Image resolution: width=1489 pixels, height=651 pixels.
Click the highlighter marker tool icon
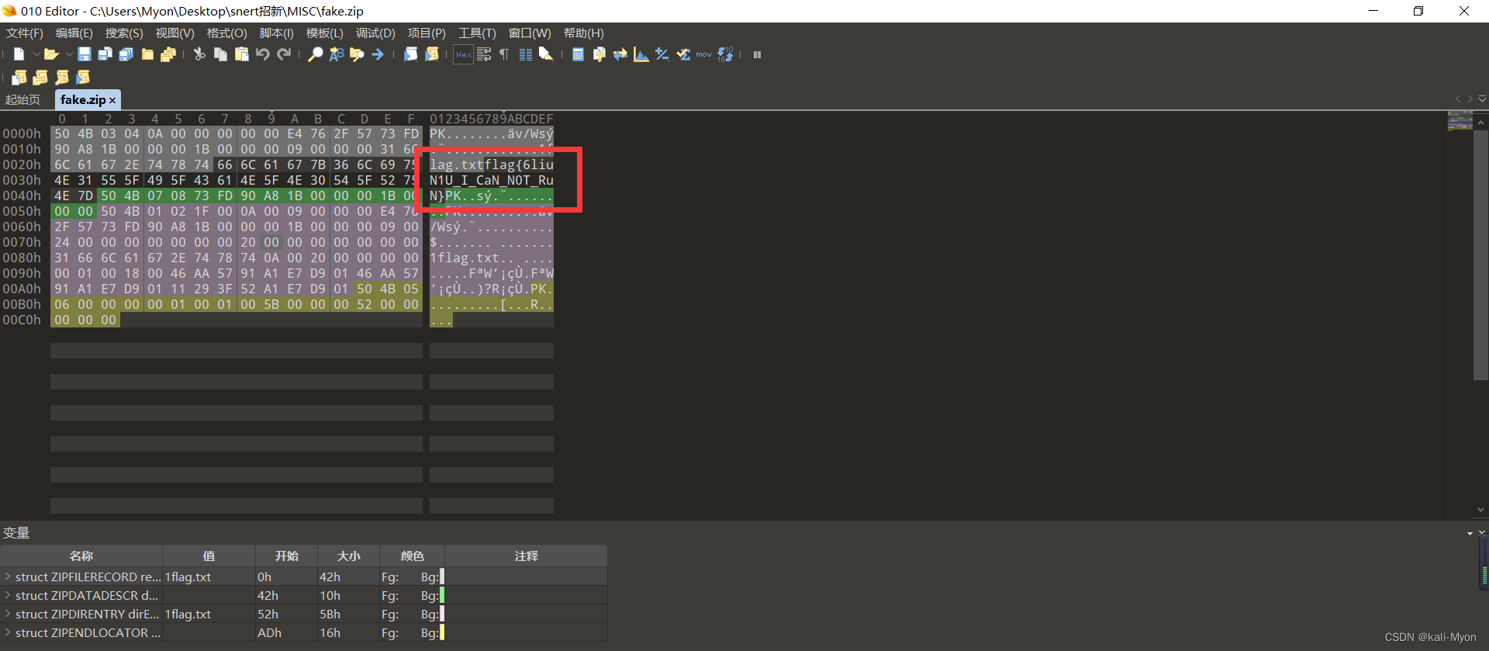click(547, 54)
